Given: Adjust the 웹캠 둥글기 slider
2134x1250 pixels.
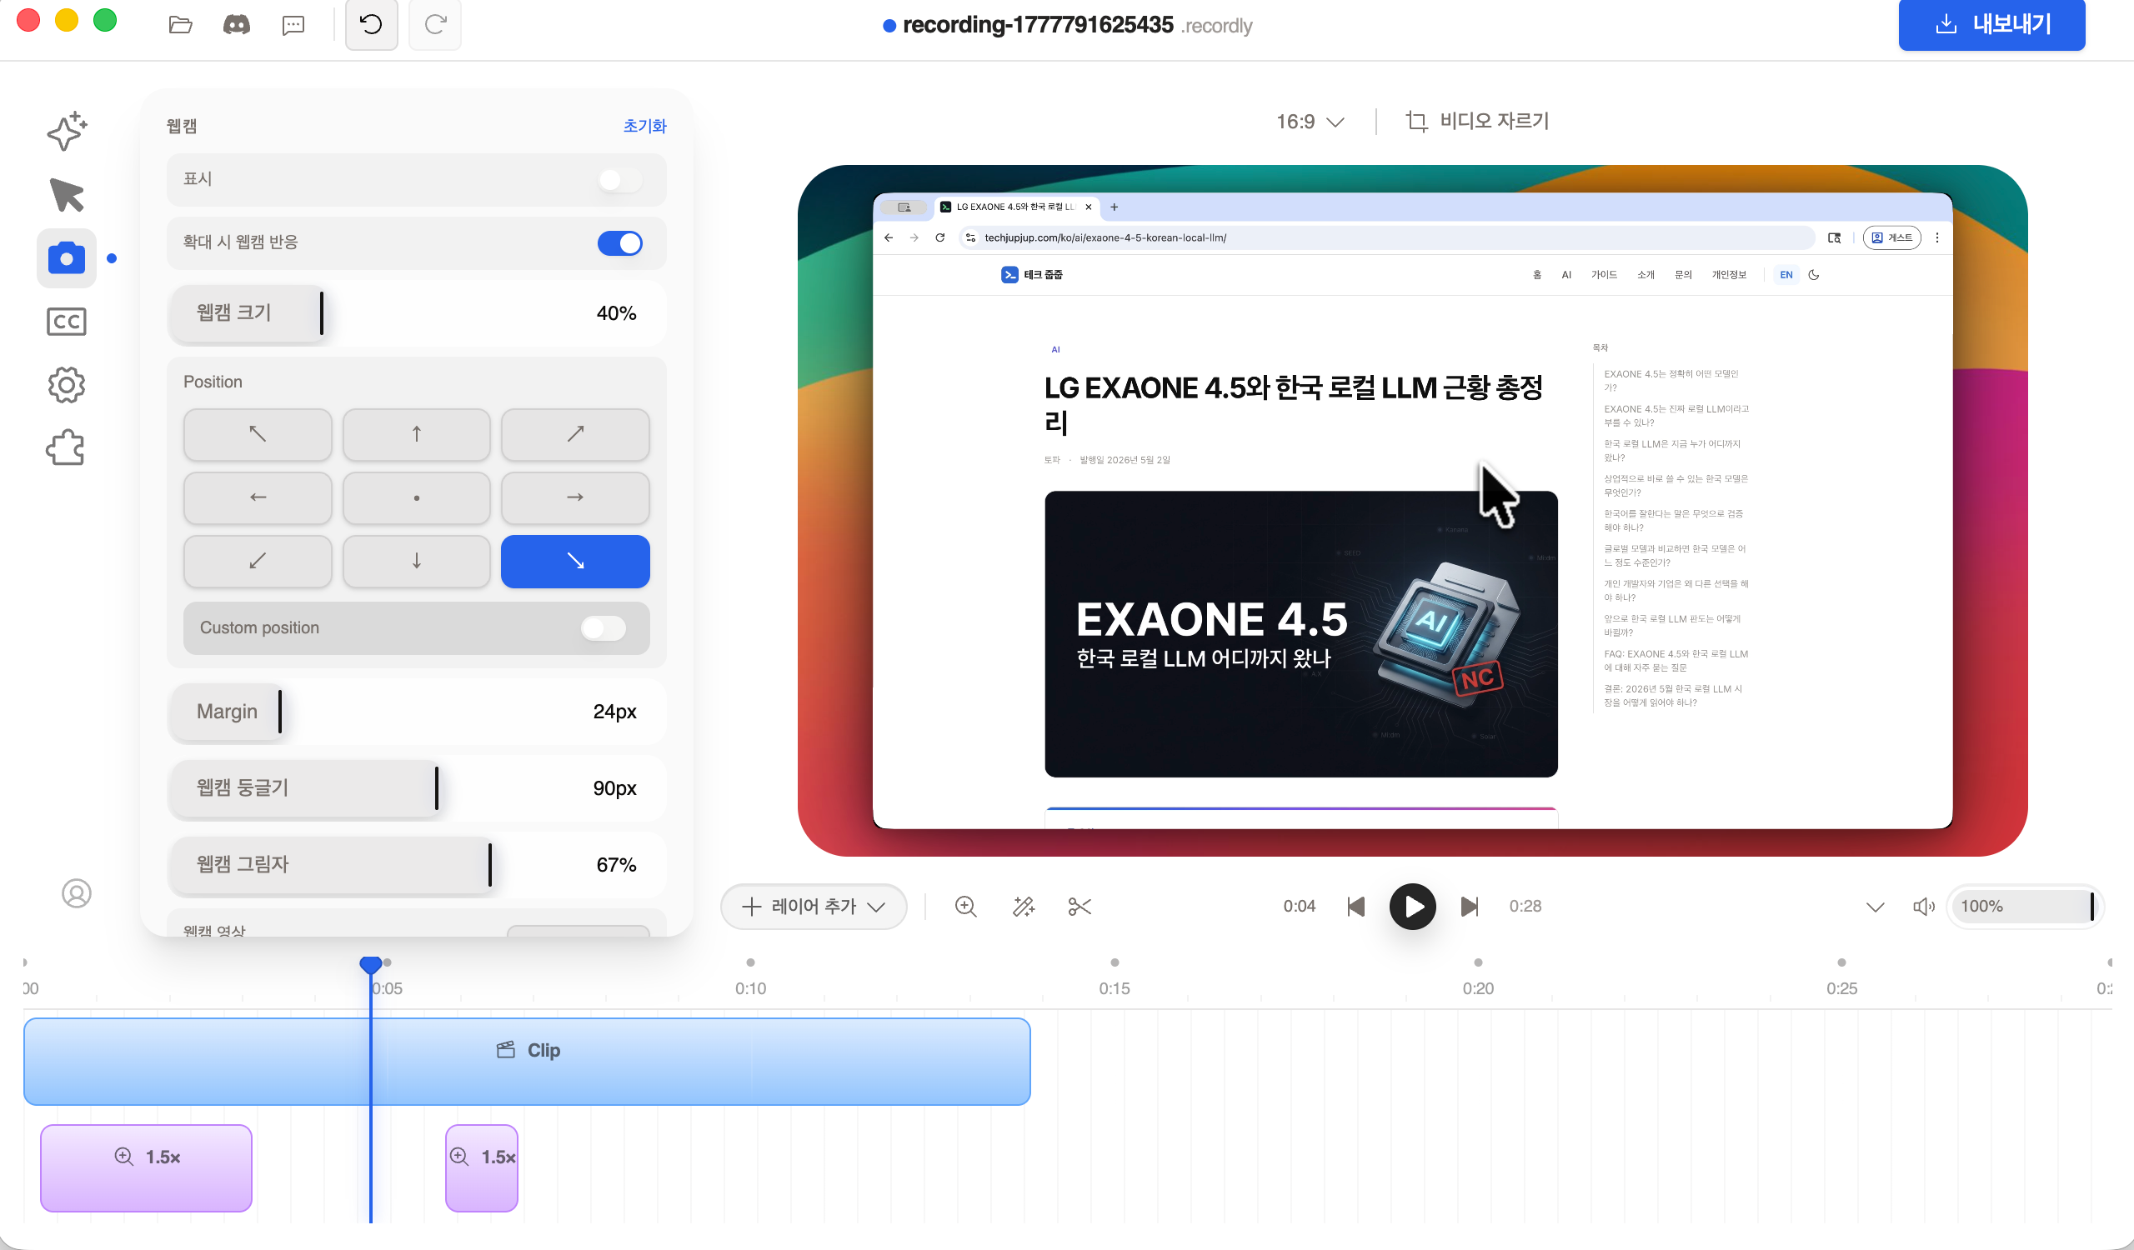Looking at the screenshot, I should (417, 789).
